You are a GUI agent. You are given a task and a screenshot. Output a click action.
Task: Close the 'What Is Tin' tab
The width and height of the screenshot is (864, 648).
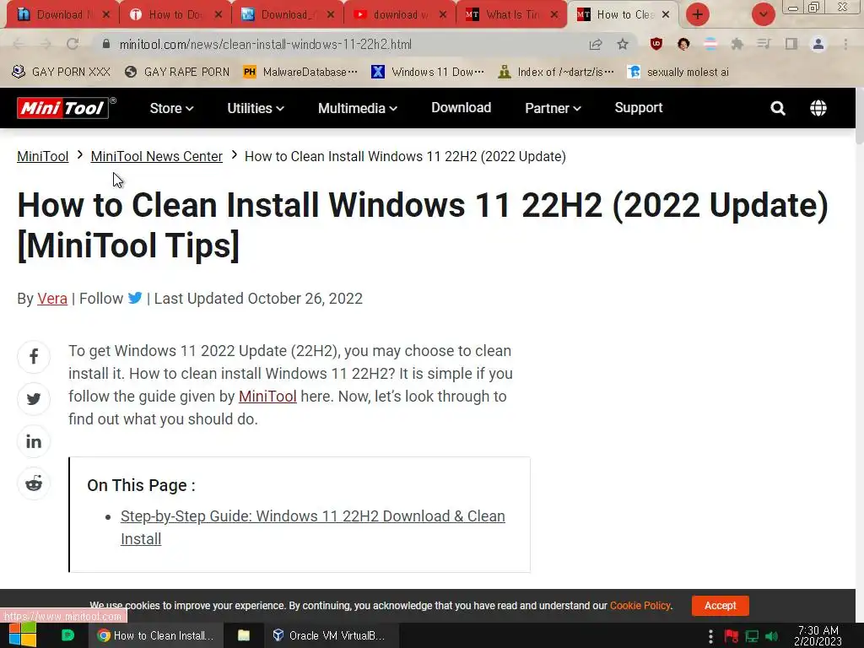coord(554,14)
